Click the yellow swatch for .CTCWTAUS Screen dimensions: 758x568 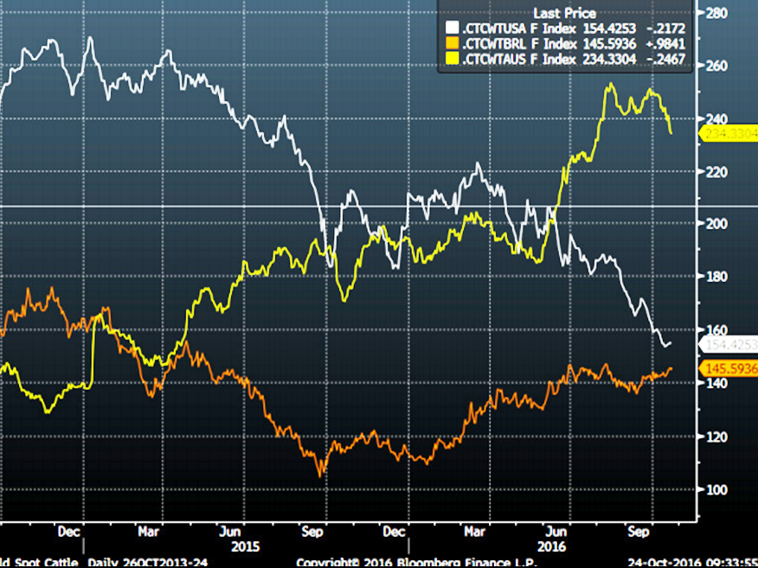pos(452,59)
